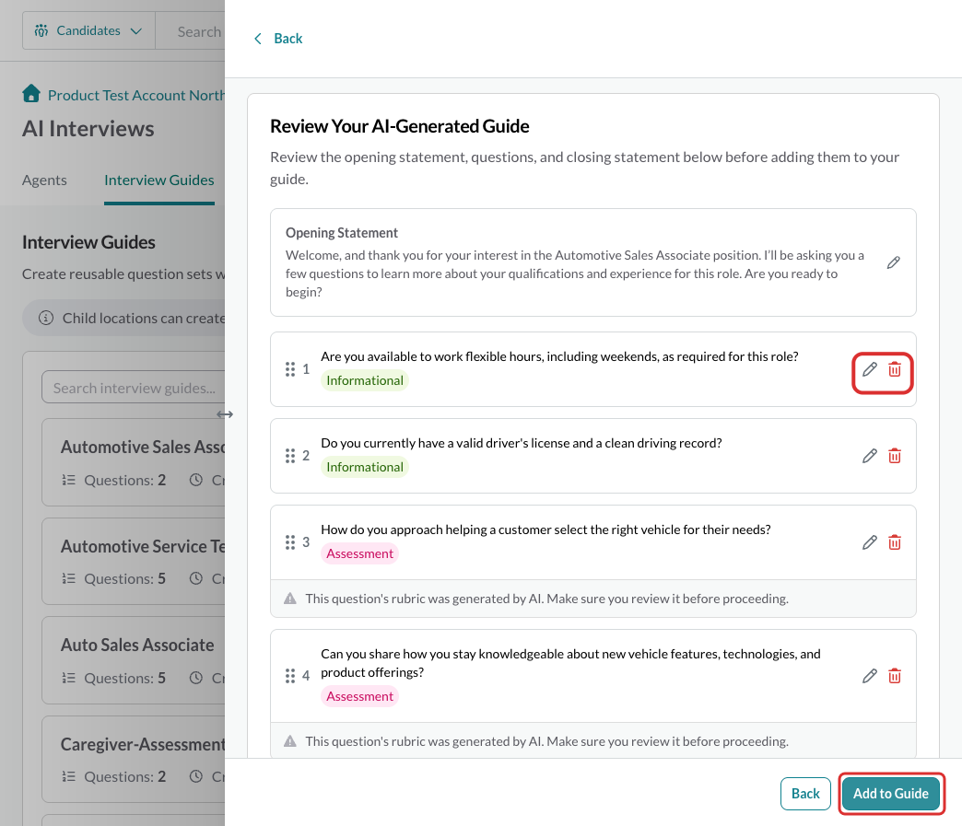Click question text about helping customer select vehicle
The image size is (962, 826).
546,529
